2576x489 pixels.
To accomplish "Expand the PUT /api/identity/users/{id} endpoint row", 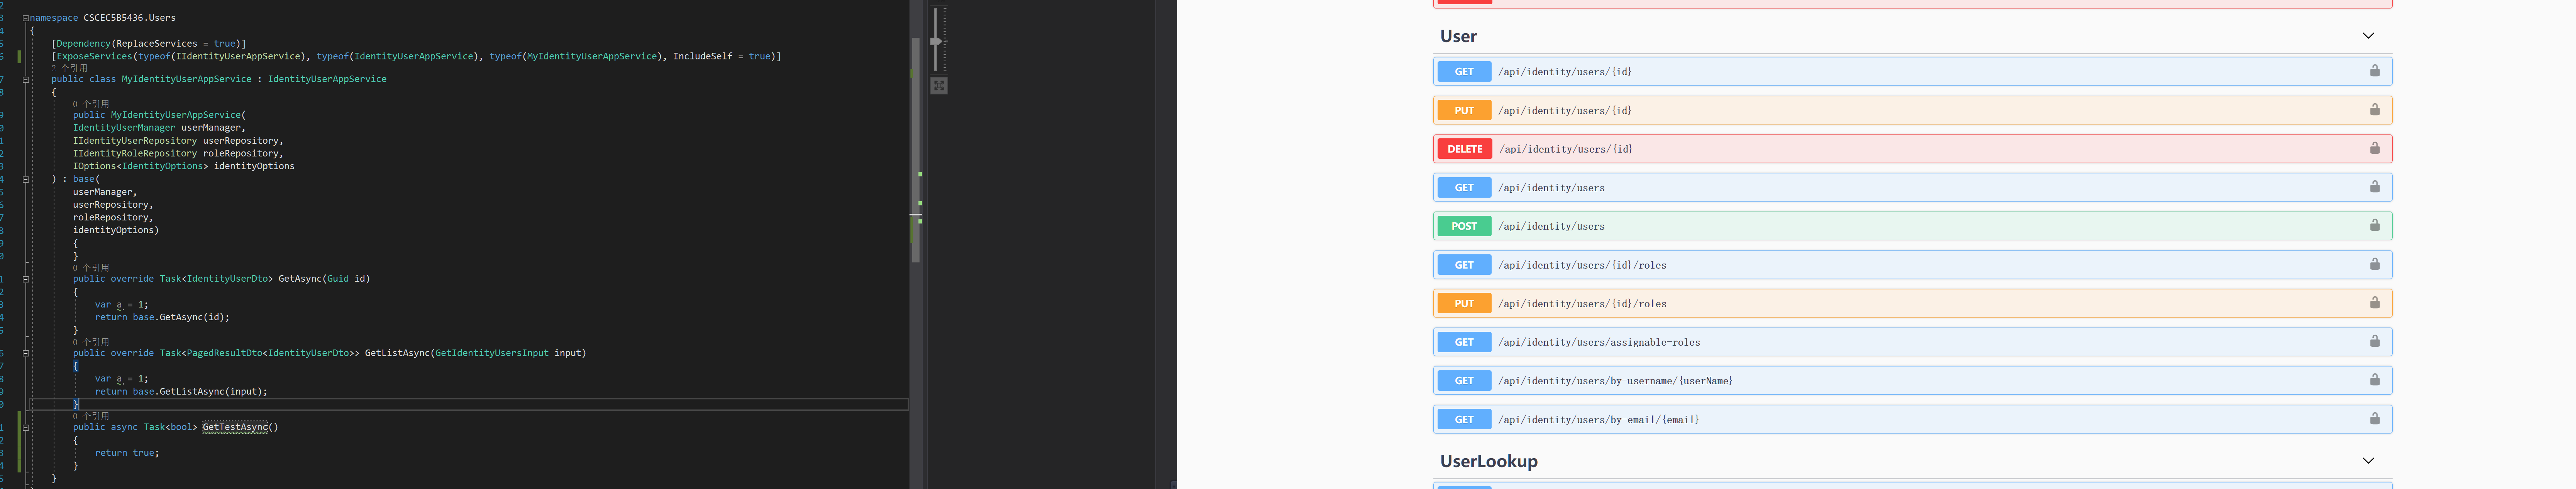I will [1900, 110].
